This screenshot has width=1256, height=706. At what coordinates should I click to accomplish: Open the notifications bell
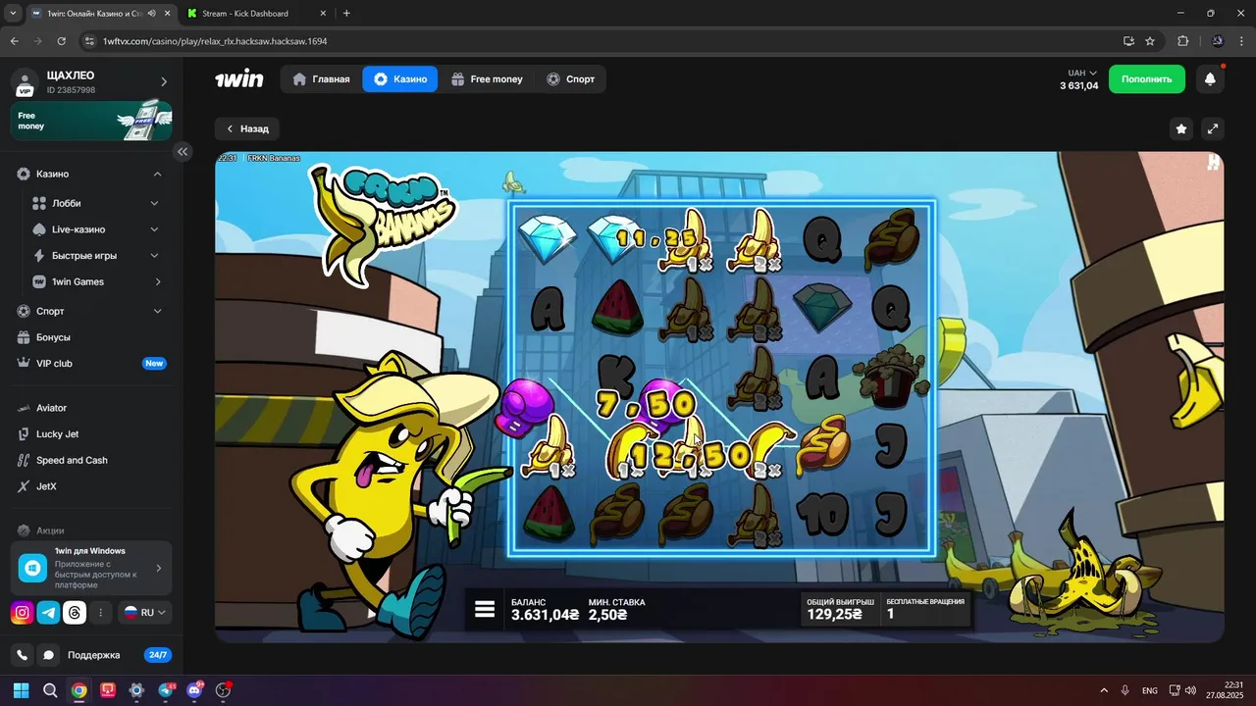point(1210,79)
